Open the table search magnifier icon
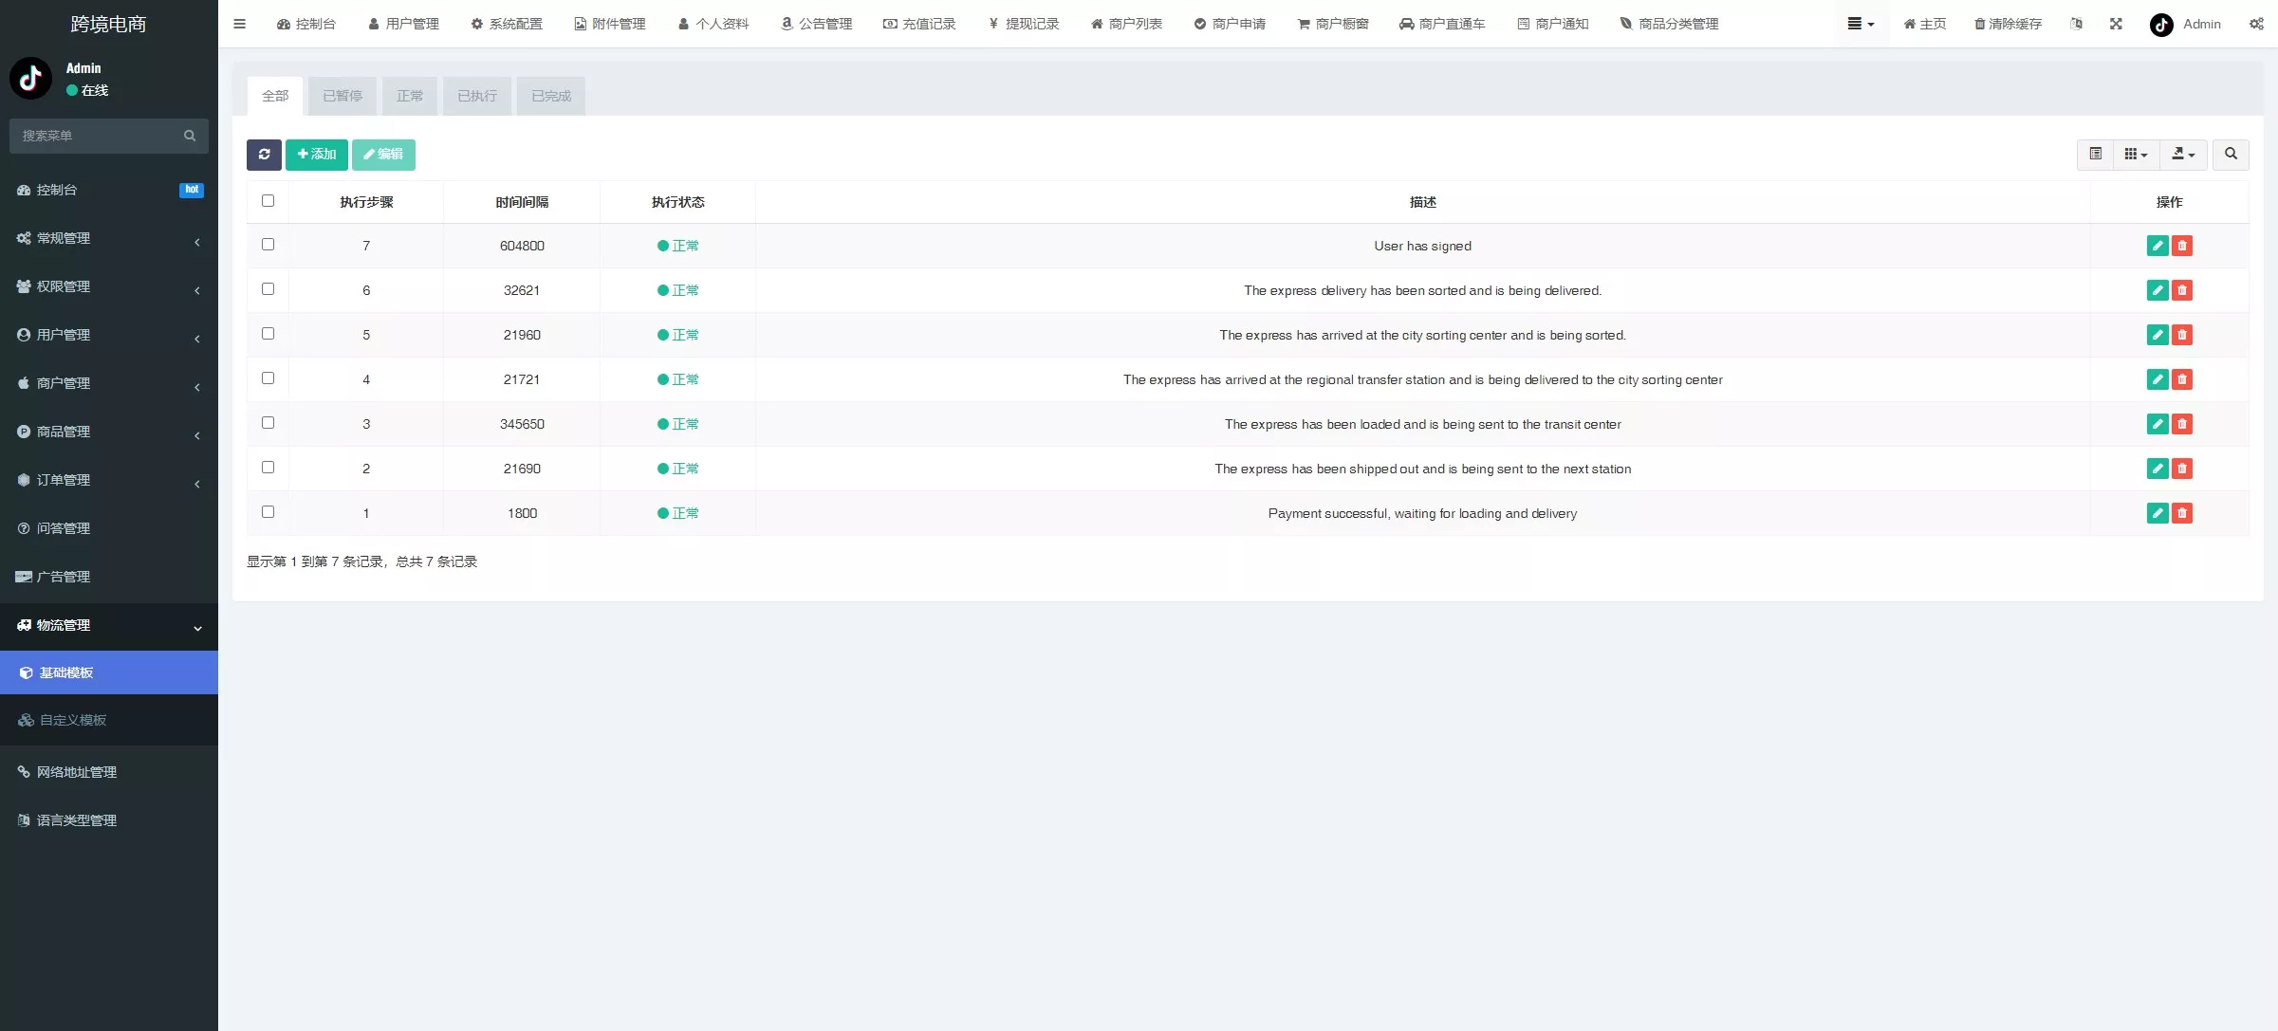Image resolution: width=2278 pixels, height=1031 pixels. pos(2231,155)
